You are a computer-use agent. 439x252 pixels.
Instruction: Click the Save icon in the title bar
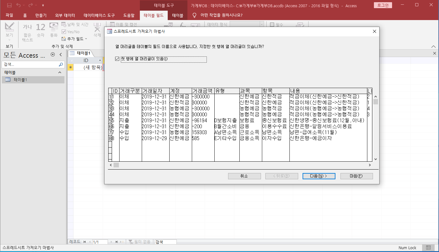click(x=9, y=5)
